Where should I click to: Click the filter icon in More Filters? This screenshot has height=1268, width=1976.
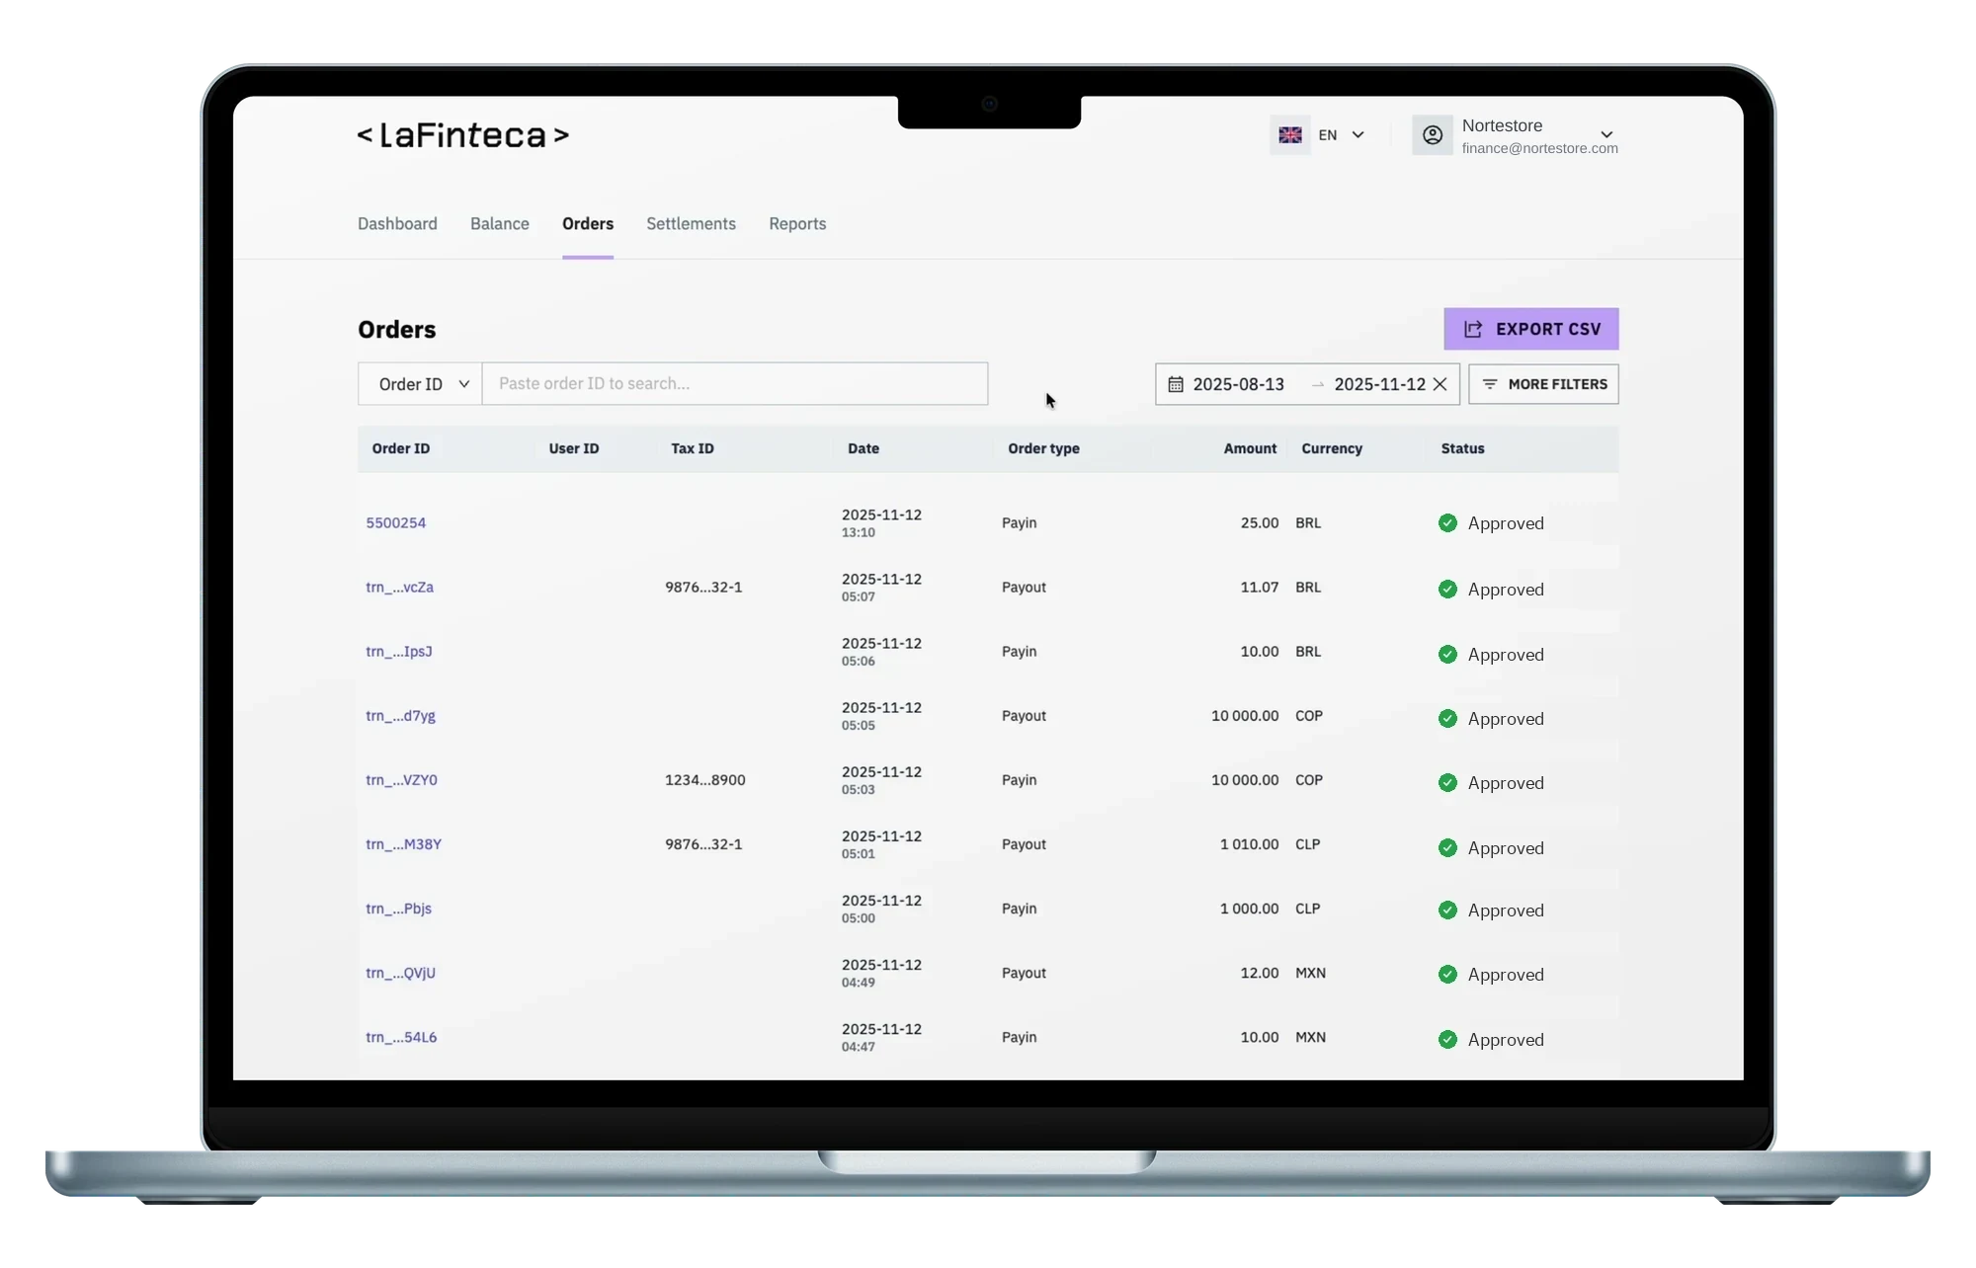coord(1490,384)
